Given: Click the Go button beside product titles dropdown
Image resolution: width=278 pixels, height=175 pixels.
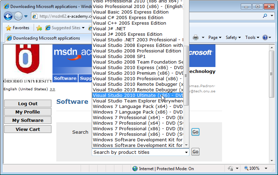Looking at the screenshot, I should [x=195, y=152].
